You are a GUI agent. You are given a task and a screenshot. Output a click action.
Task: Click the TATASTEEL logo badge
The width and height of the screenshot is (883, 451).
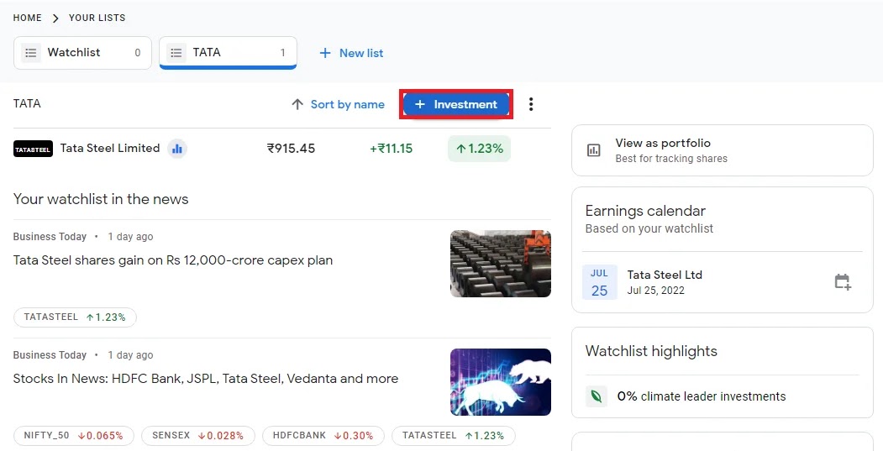click(x=33, y=149)
